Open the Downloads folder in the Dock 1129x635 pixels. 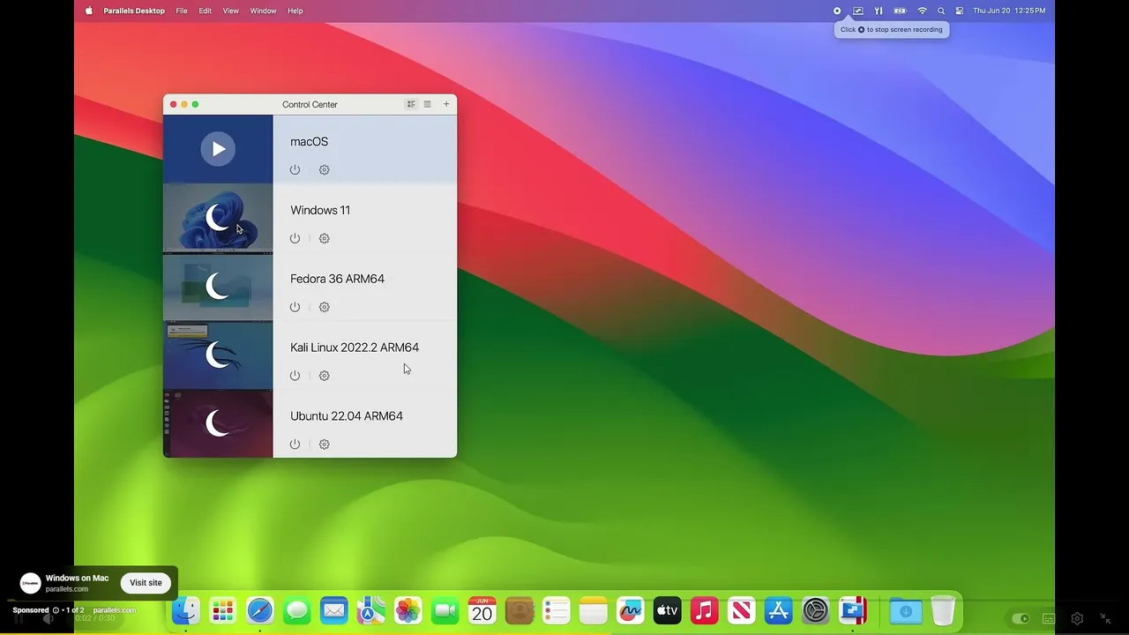click(x=906, y=610)
